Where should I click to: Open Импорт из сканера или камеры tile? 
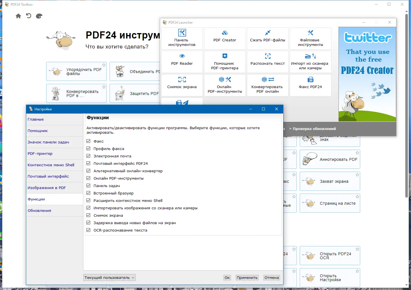tap(311, 62)
